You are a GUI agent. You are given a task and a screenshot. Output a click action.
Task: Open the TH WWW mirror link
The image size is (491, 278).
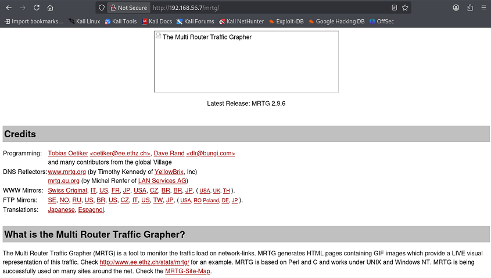227,191
